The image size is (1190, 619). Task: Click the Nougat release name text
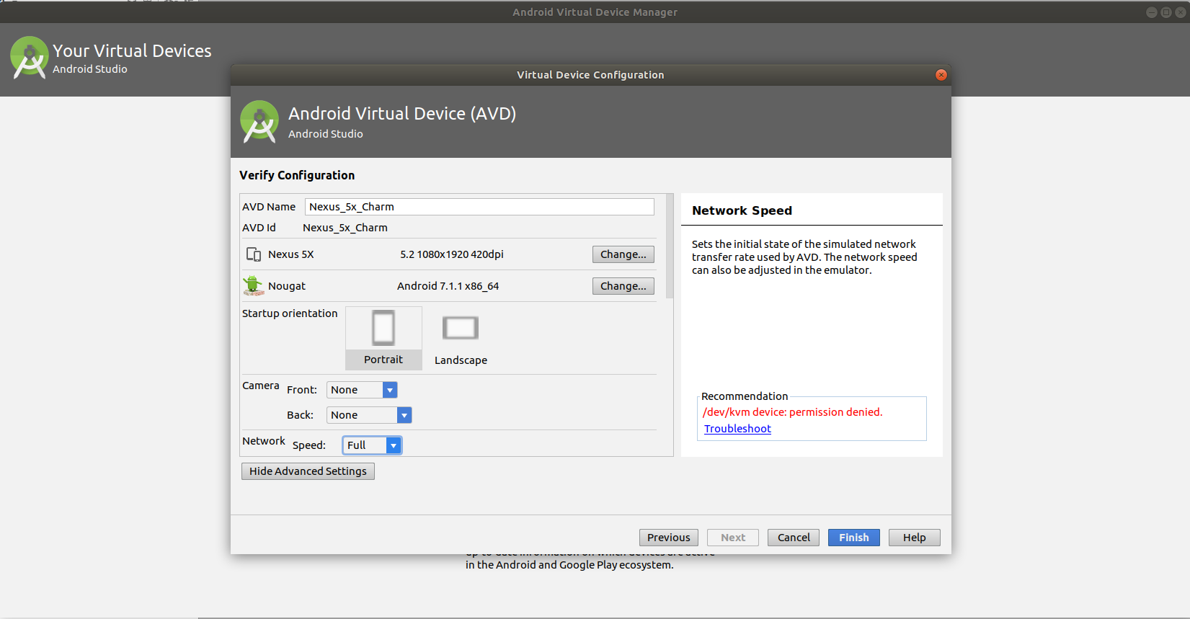(287, 286)
